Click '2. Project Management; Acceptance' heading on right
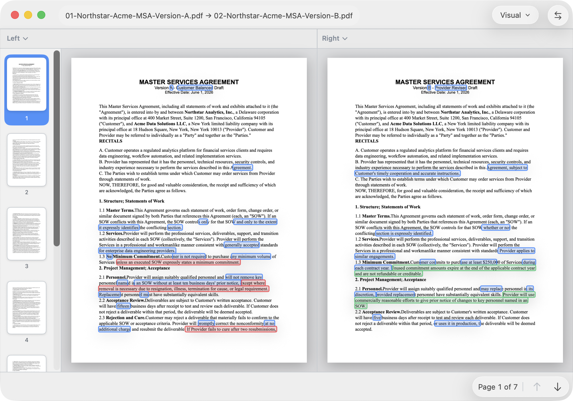The width and height of the screenshot is (573, 401). (390, 280)
